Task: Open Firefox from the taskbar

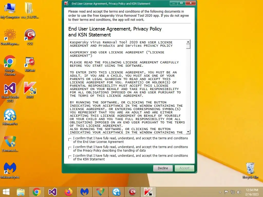Action: pyautogui.click(x=68, y=192)
